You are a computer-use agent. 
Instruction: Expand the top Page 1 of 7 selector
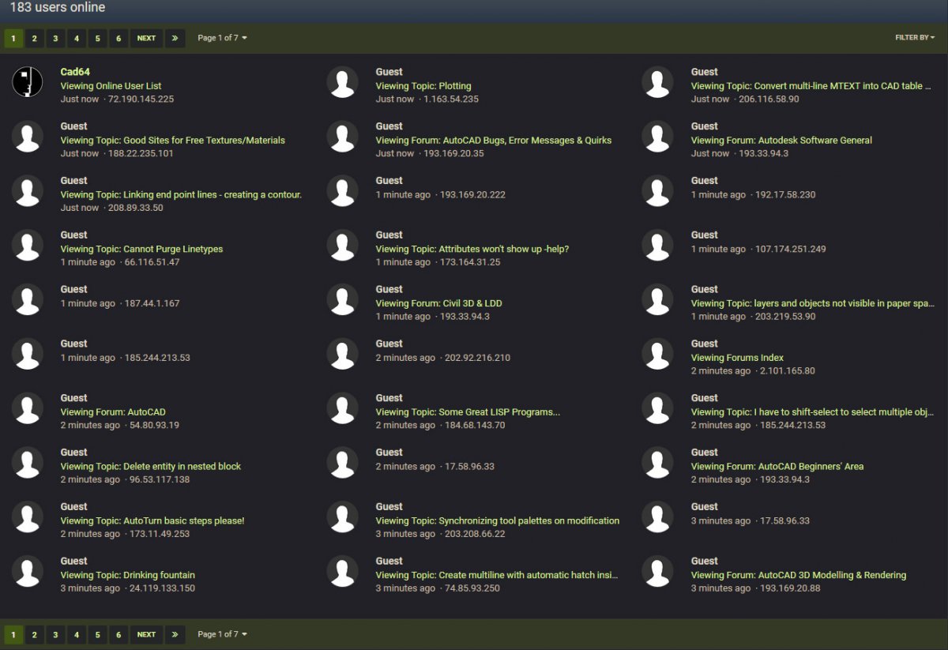pyautogui.click(x=222, y=38)
